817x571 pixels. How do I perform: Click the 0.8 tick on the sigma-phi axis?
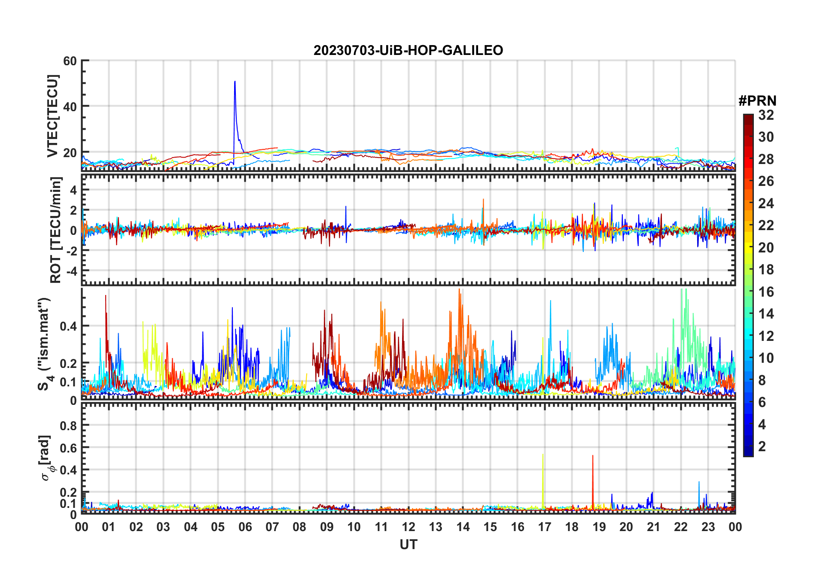[x=68, y=425]
